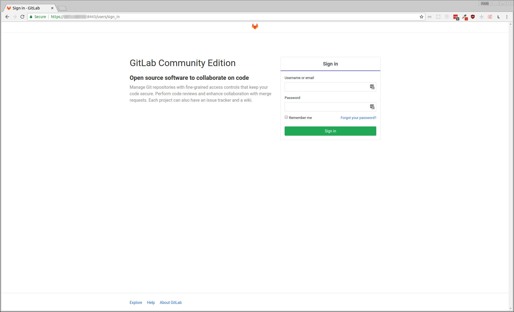
Task: Open the red cat face extension icon
Action: pyautogui.click(x=490, y=17)
